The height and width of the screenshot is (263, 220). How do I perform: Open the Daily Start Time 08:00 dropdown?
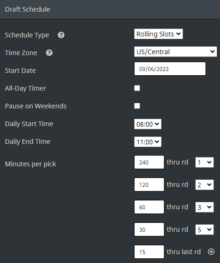[x=148, y=124]
